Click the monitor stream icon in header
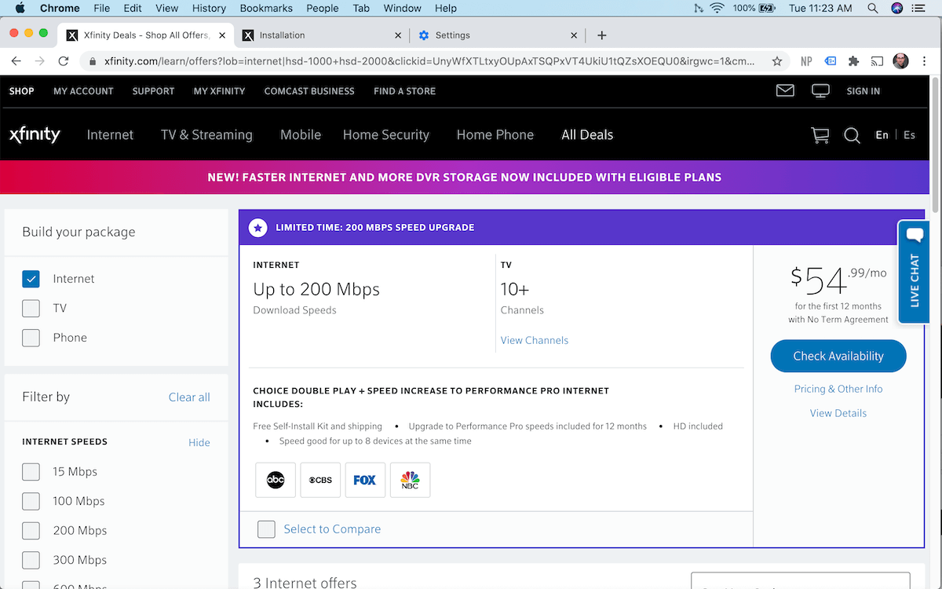Screen dimensions: 942x589 pos(820,91)
